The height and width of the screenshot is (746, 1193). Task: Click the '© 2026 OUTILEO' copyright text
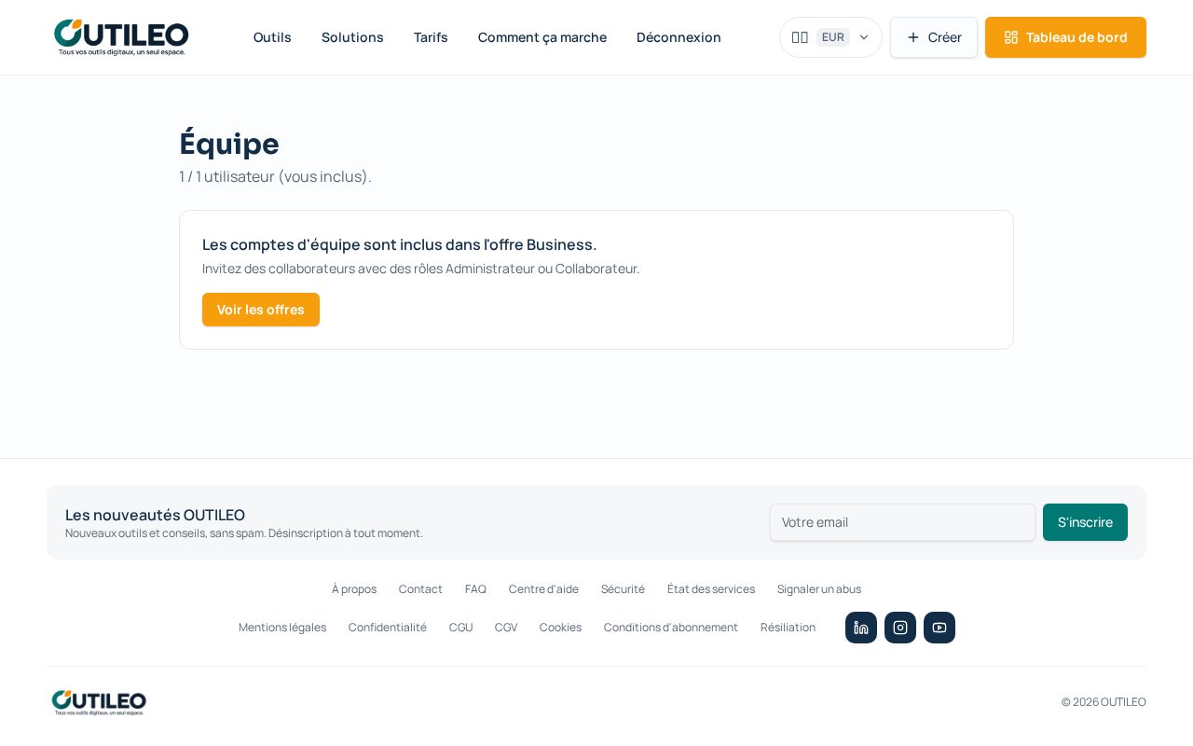(x=1104, y=702)
